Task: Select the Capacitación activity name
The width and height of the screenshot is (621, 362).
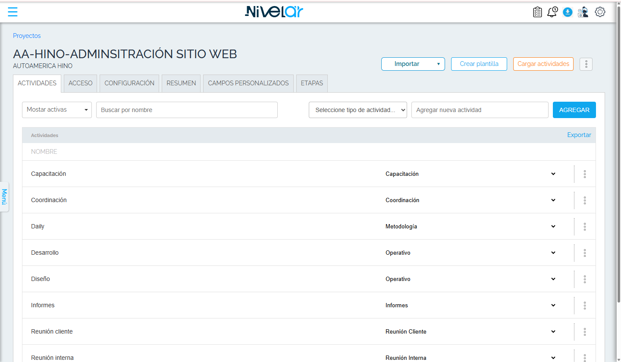Action: pos(48,174)
